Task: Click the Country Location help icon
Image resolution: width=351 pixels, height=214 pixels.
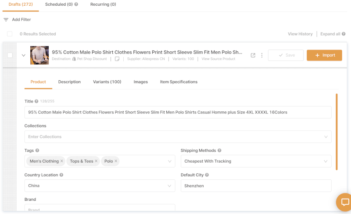Action: click(61, 175)
